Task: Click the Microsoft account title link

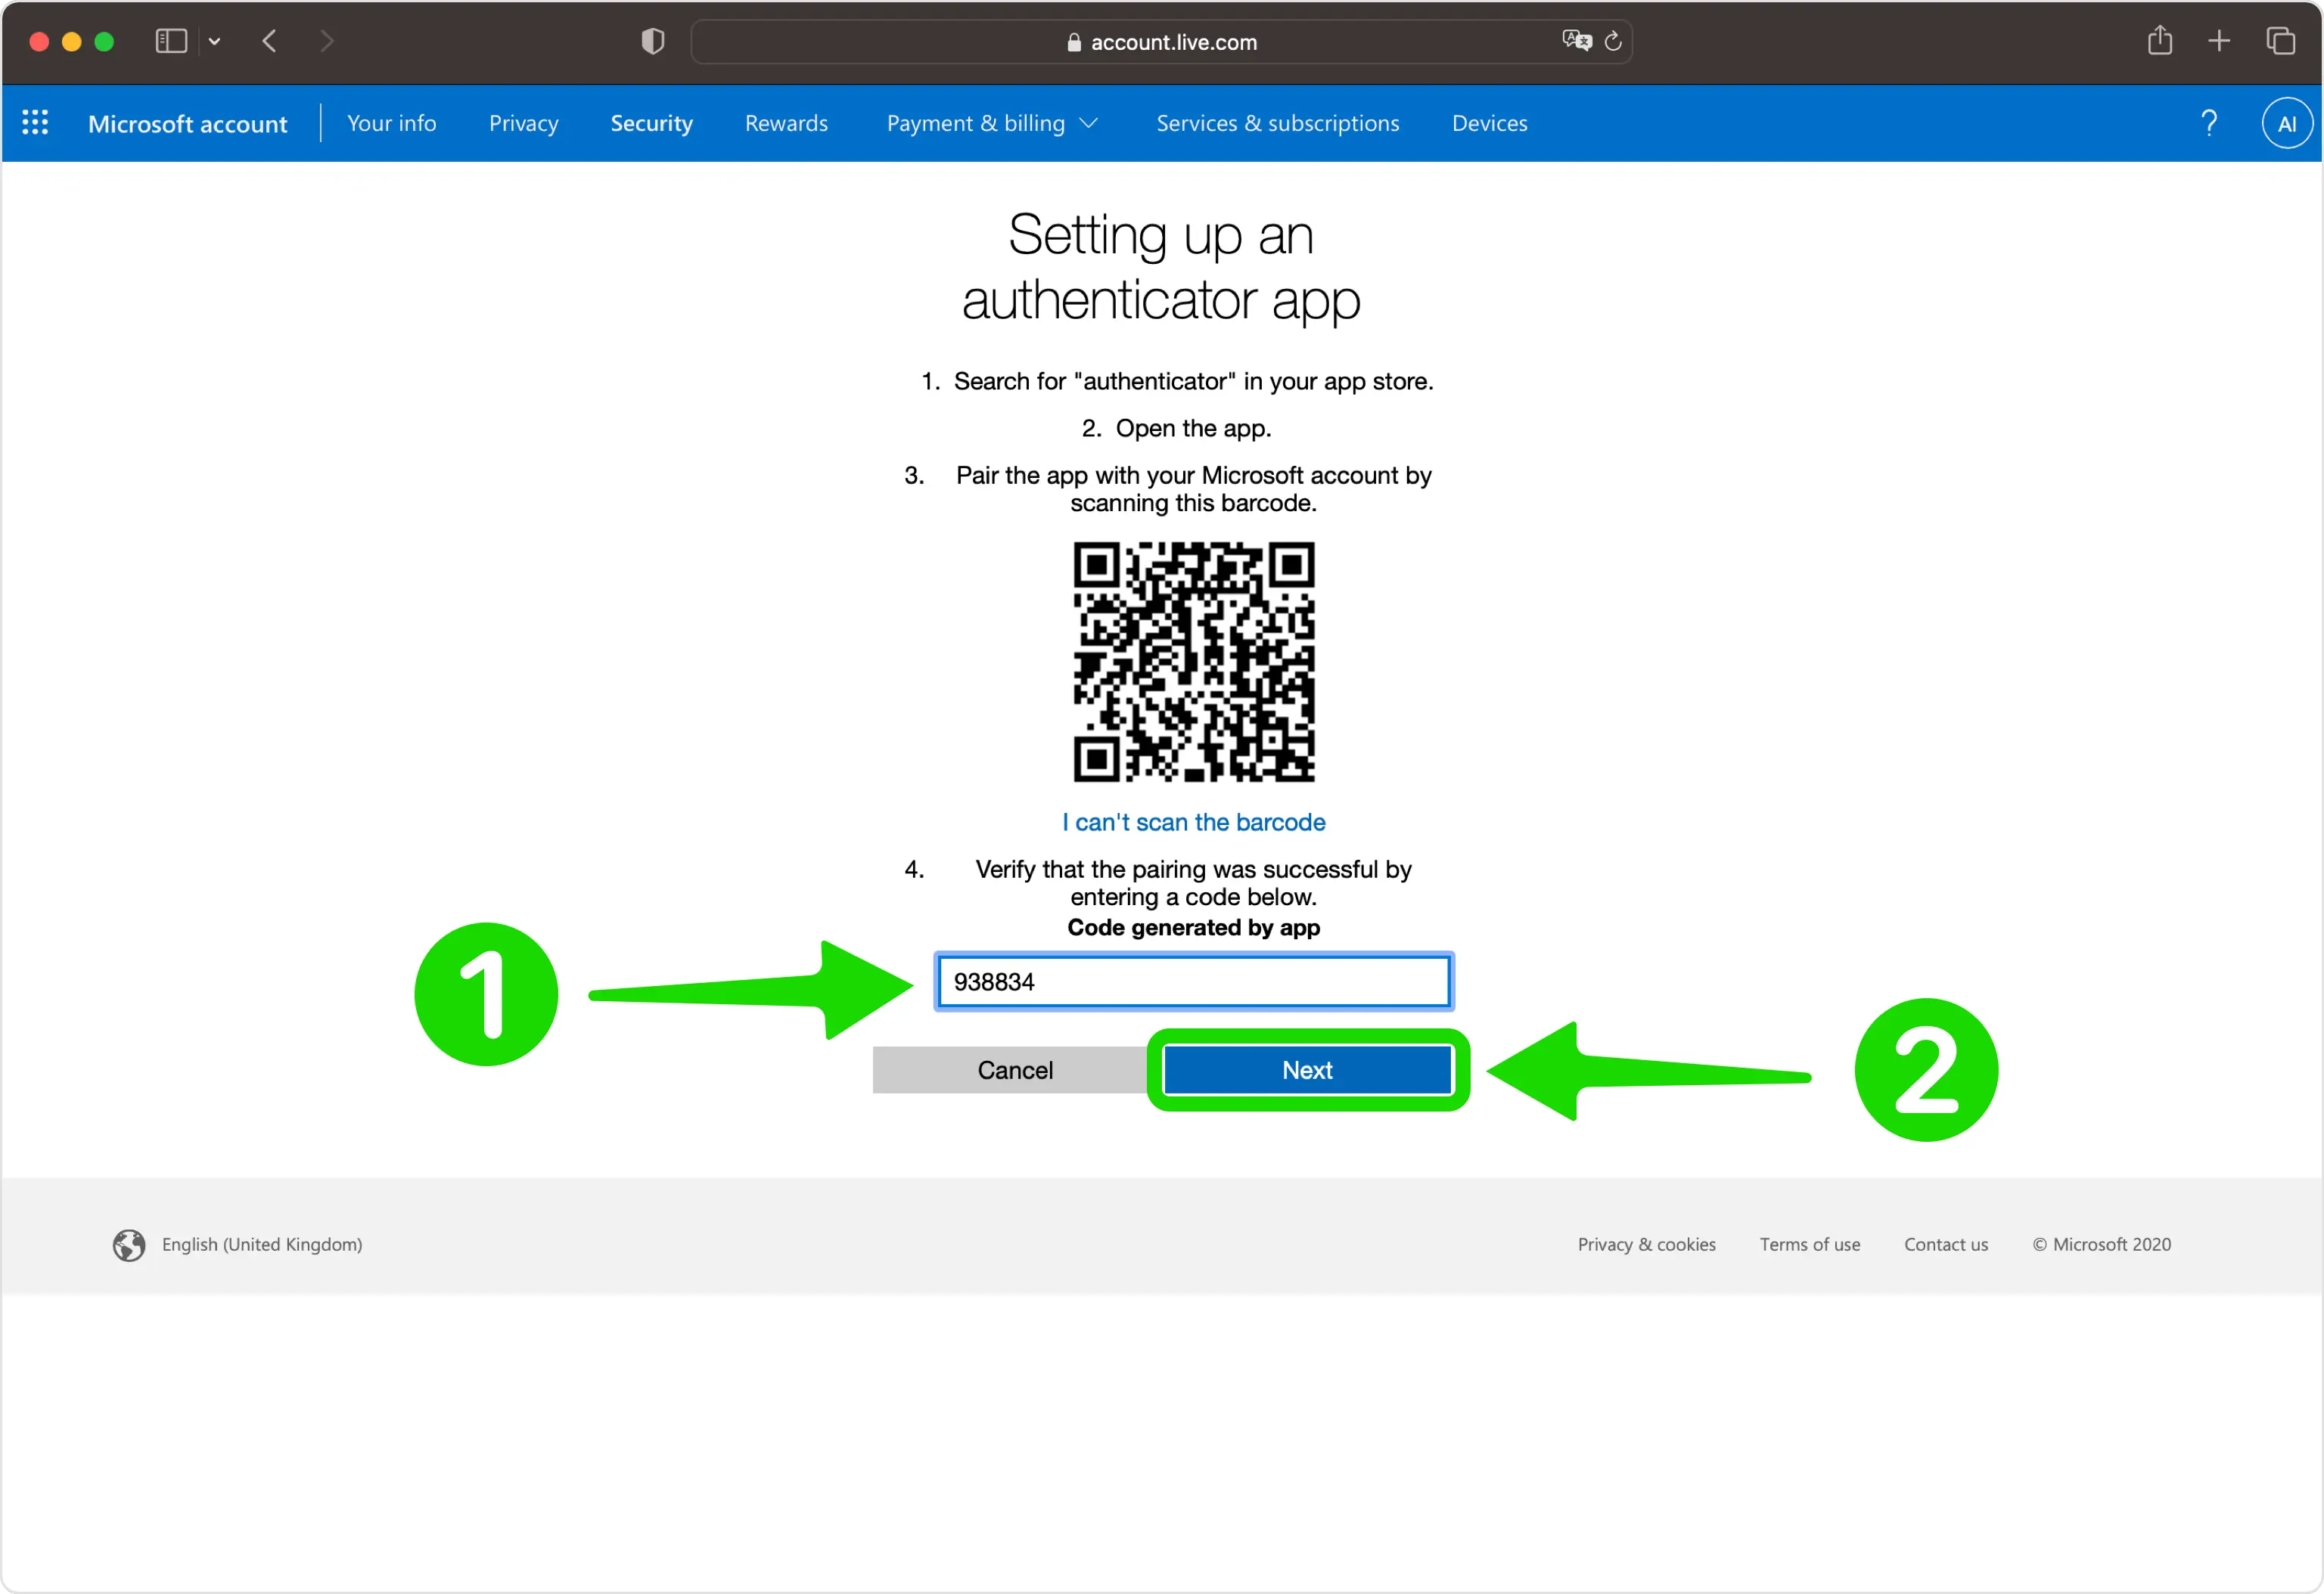Action: [187, 124]
